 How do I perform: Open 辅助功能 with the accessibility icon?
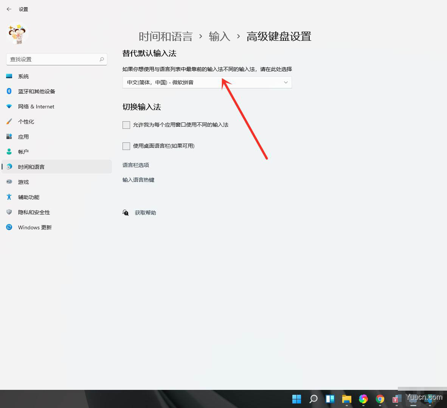(x=56, y=197)
